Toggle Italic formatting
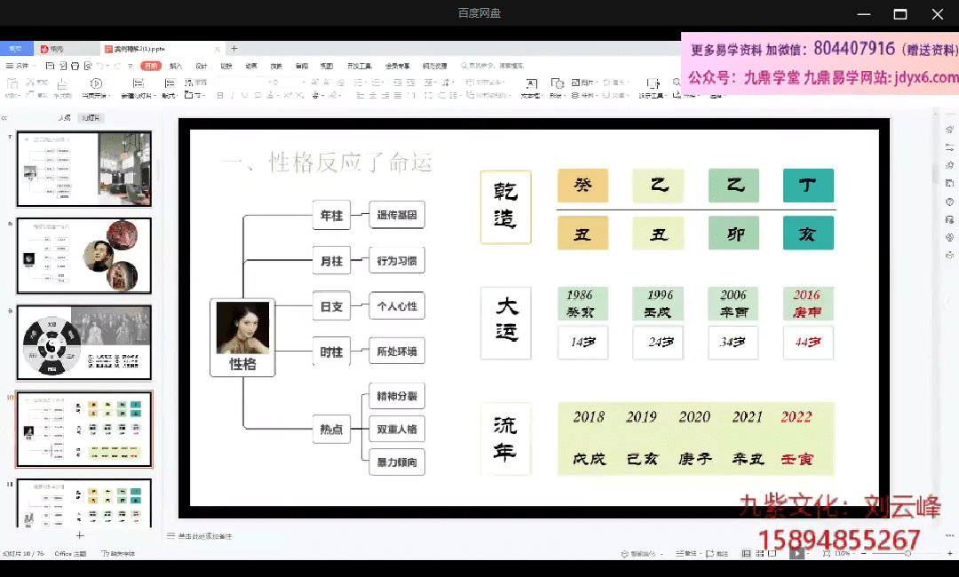The width and height of the screenshot is (959, 577). (x=232, y=95)
